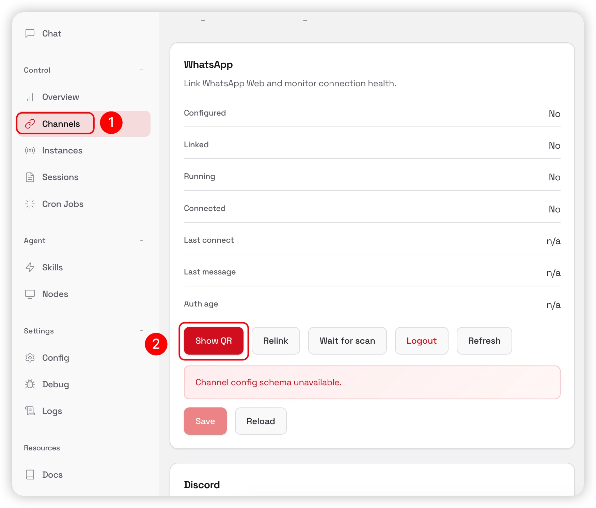
Task: Open the Chat page
Action: (x=83, y=33)
